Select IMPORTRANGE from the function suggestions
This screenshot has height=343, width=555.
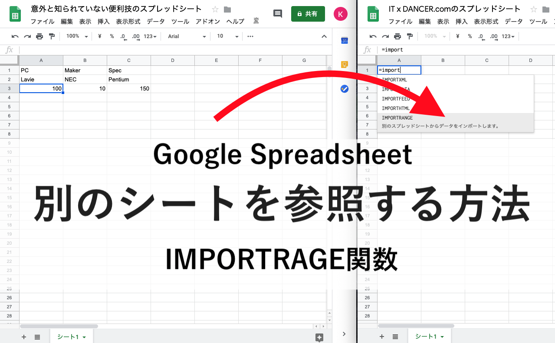pyautogui.click(x=397, y=117)
